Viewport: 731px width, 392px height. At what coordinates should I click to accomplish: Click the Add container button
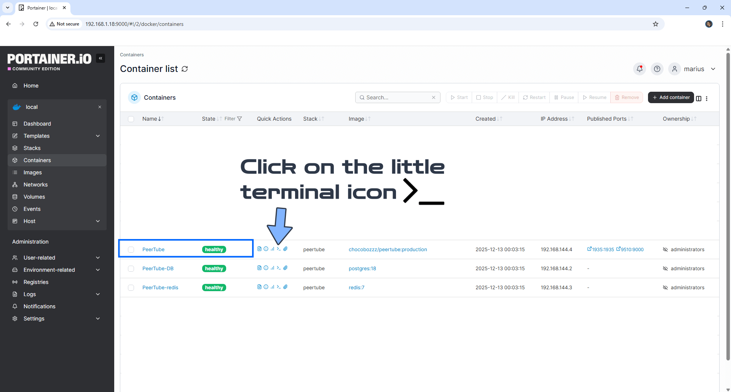pyautogui.click(x=671, y=97)
